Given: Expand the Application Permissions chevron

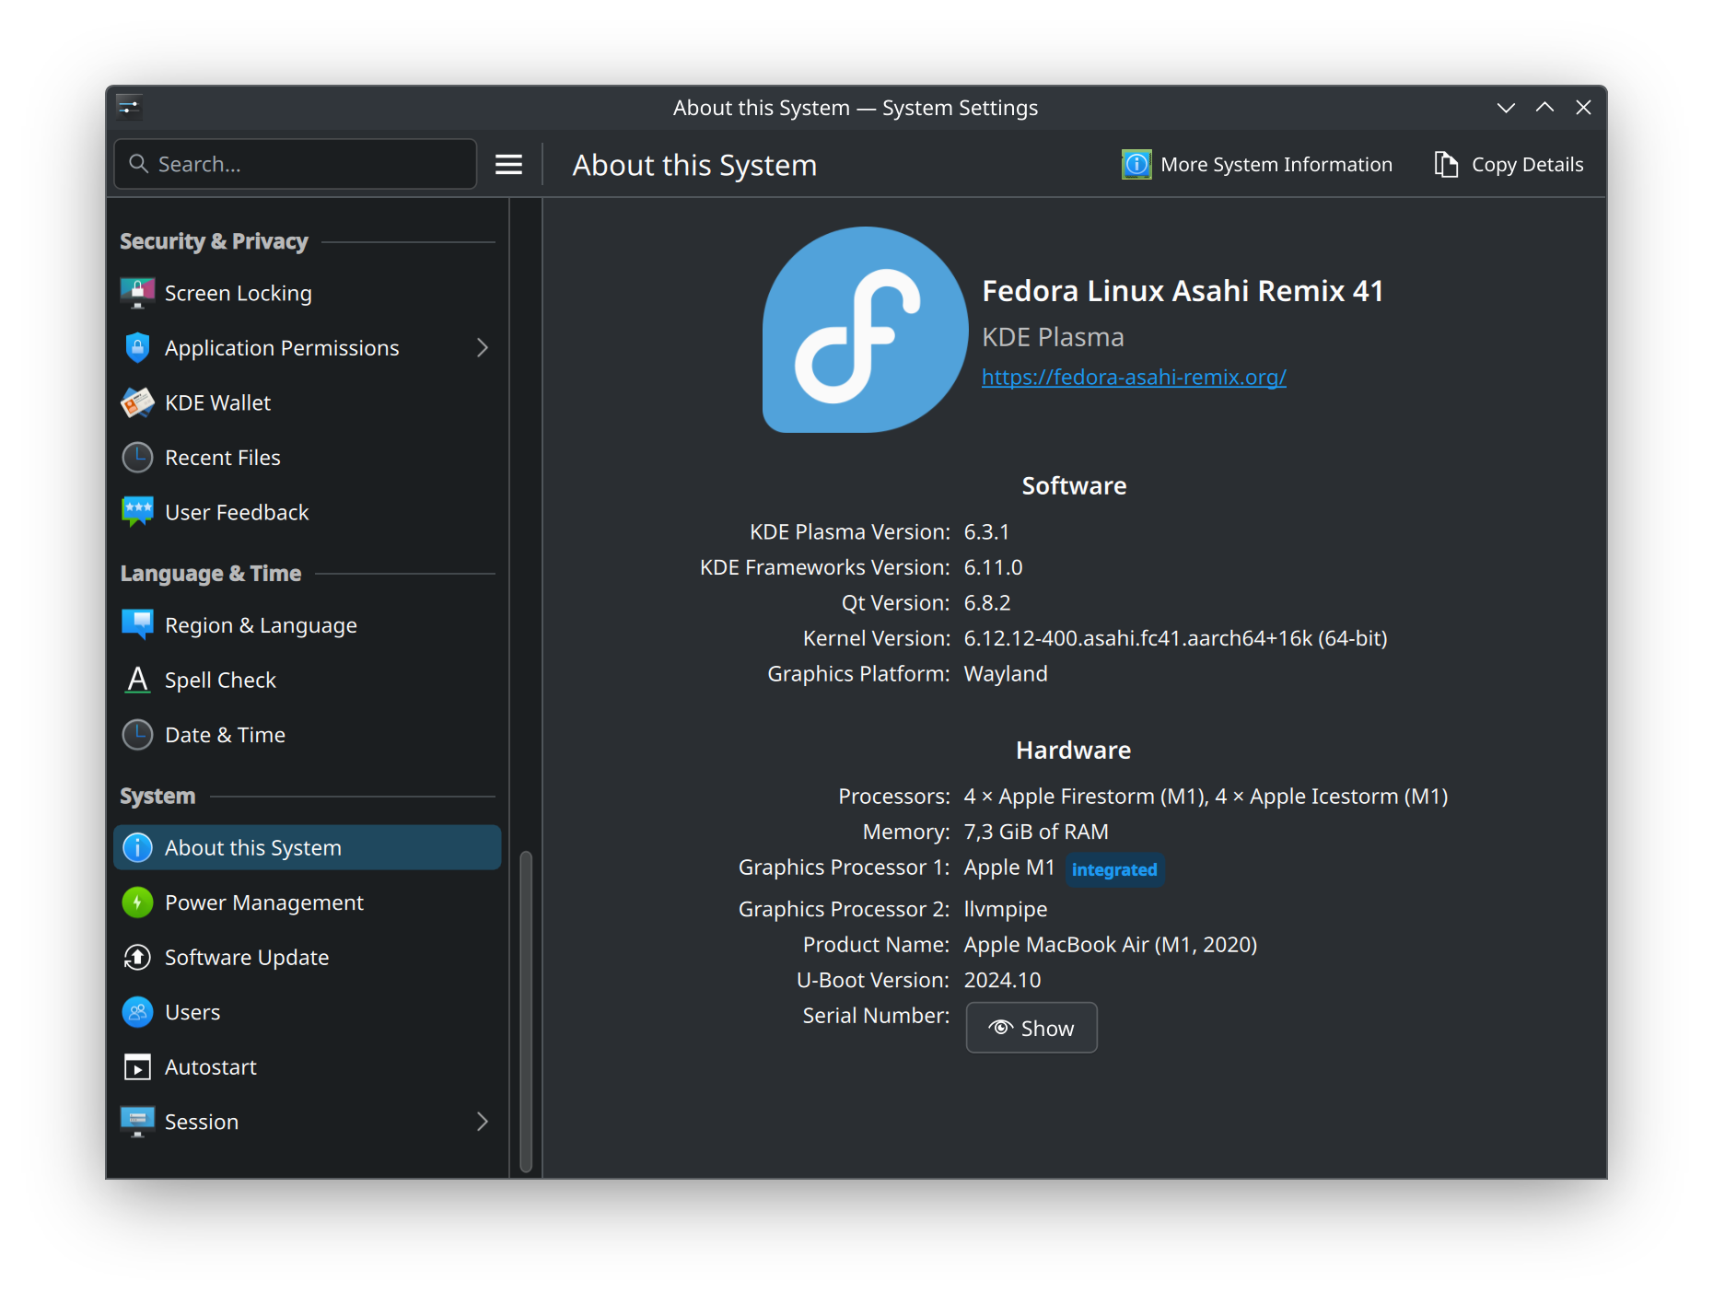Looking at the screenshot, I should [x=483, y=348].
